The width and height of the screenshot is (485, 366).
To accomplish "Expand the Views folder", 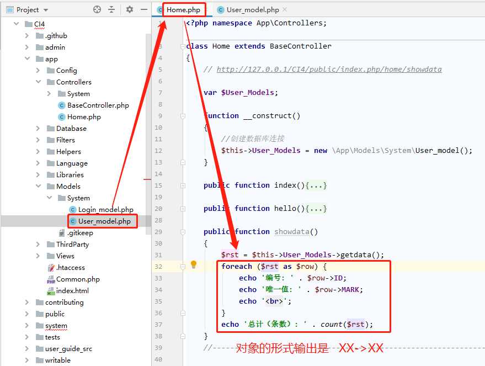I will tap(38, 256).
